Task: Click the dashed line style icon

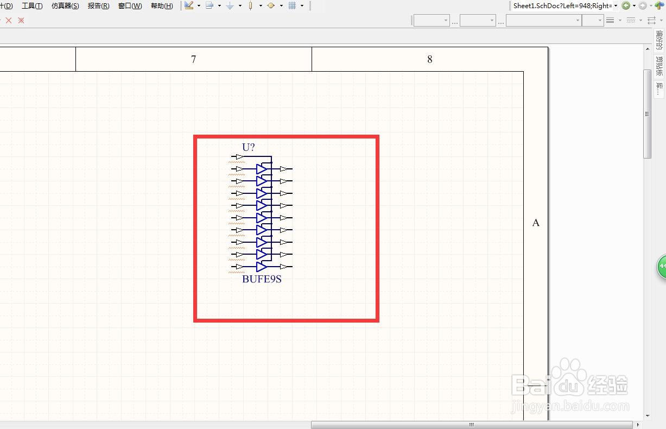Action: click(631, 20)
